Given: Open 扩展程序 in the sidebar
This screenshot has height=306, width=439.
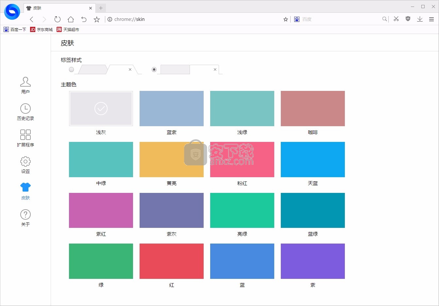Looking at the screenshot, I should [25, 138].
